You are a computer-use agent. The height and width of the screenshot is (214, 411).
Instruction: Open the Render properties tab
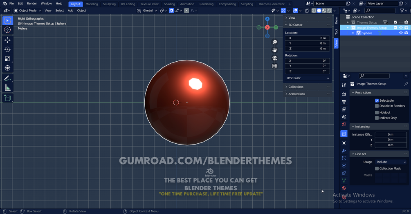click(344, 94)
